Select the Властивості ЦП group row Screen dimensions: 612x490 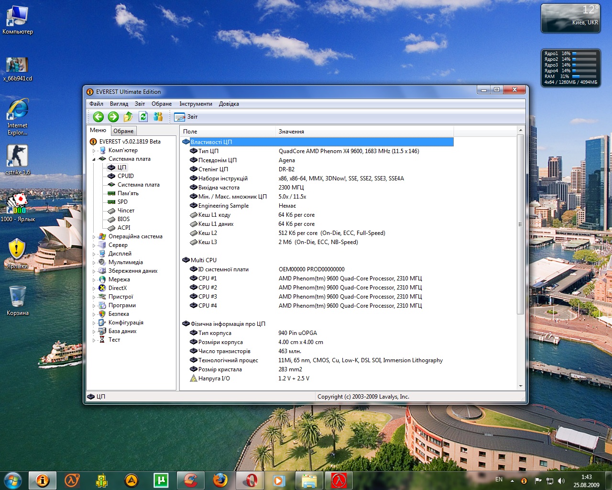coord(317,142)
